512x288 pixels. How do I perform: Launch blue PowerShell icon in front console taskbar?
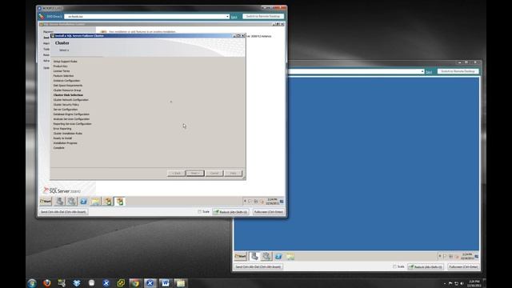(83, 202)
